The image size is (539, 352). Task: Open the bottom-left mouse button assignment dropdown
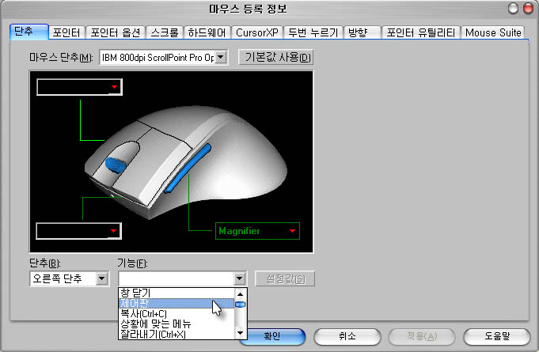[x=78, y=231]
